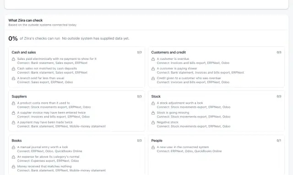
Task: Click 'A supplier invoice may have been entered twice'
Action: tap(51, 113)
